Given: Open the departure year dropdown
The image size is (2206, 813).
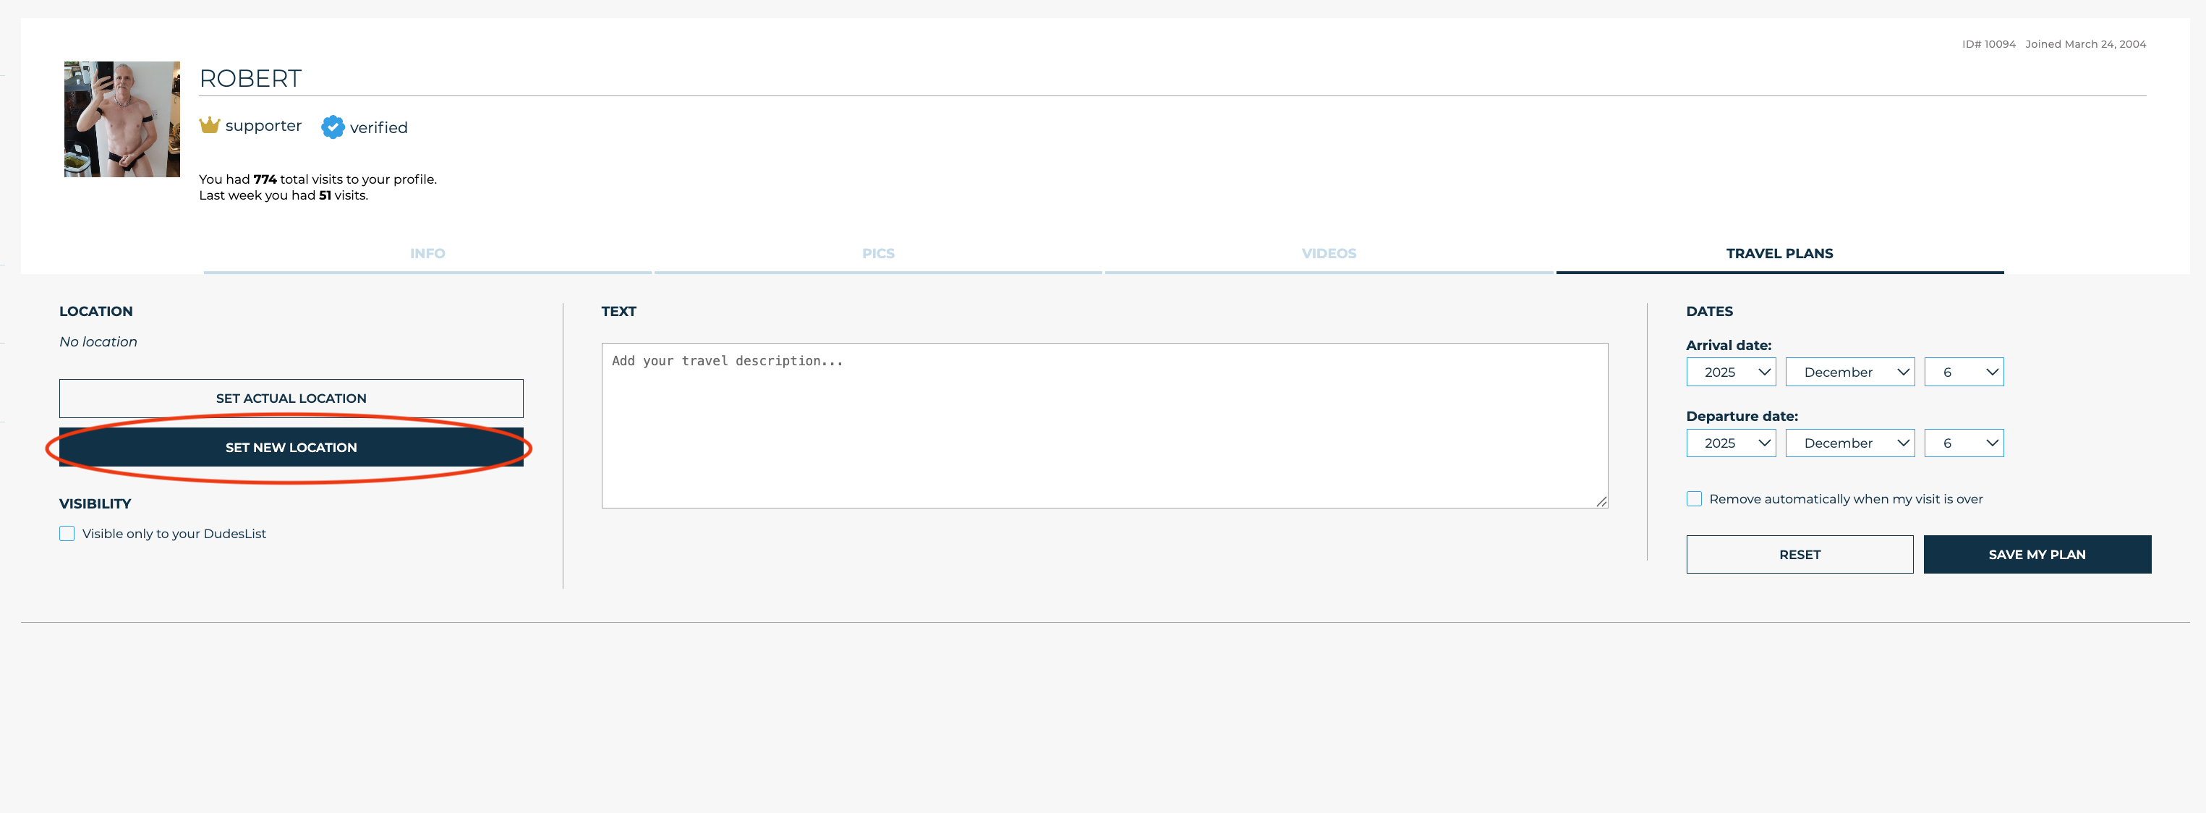Looking at the screenshot, I should [x=1731, y=443].
